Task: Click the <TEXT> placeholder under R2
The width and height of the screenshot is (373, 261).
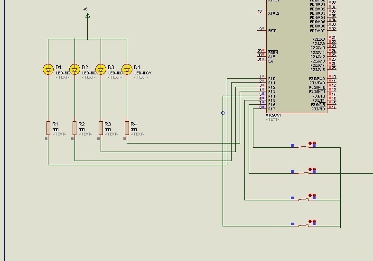Action: point(85,134)
